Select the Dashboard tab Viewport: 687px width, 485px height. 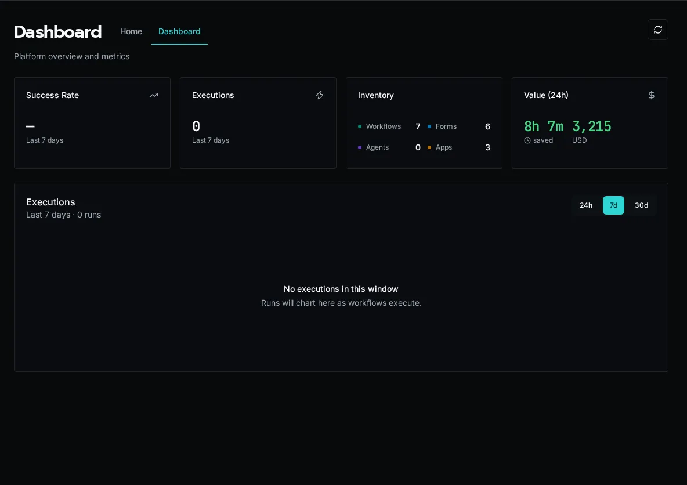[x=180, y=31]
